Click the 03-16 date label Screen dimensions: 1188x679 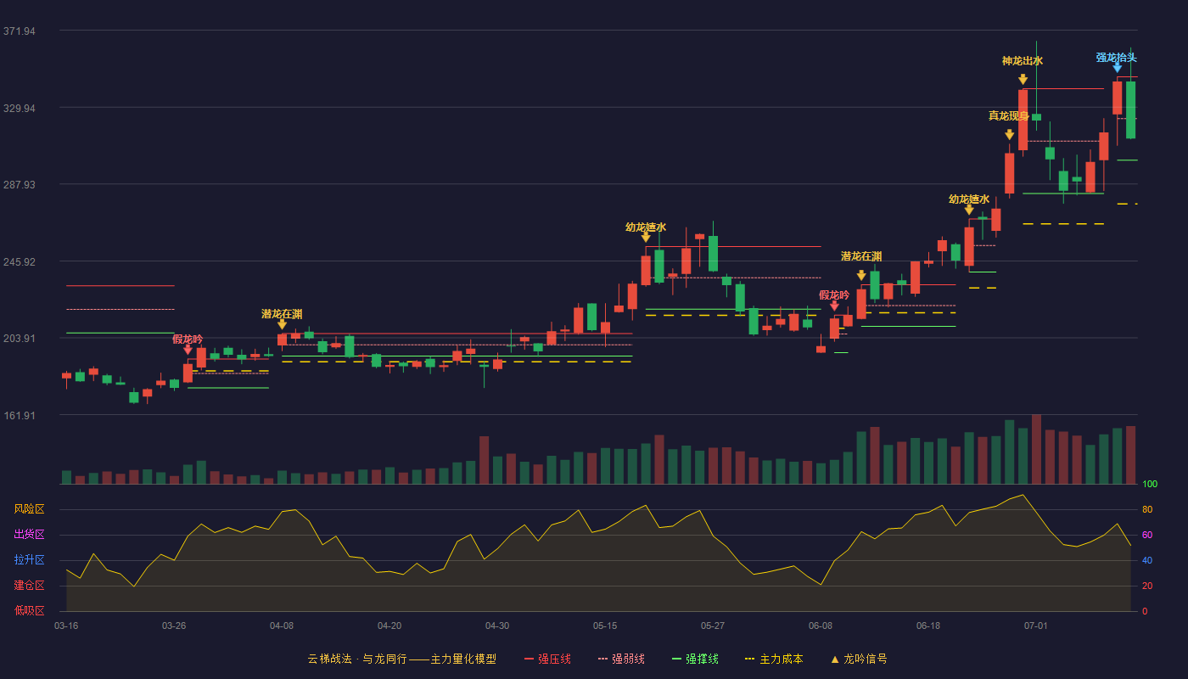coord(66,626)
